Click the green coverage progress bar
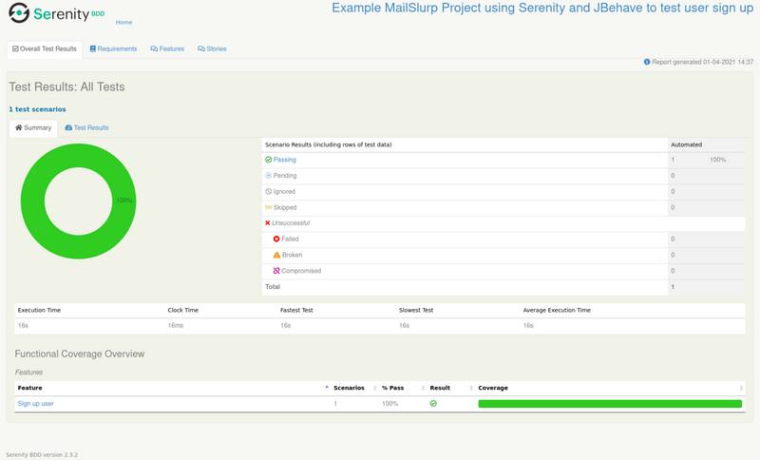Screen dimensions: 760x460 [x=609, y=404]
